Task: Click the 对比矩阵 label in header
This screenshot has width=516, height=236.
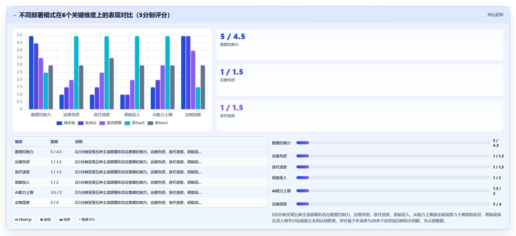Action: point(495,15)
